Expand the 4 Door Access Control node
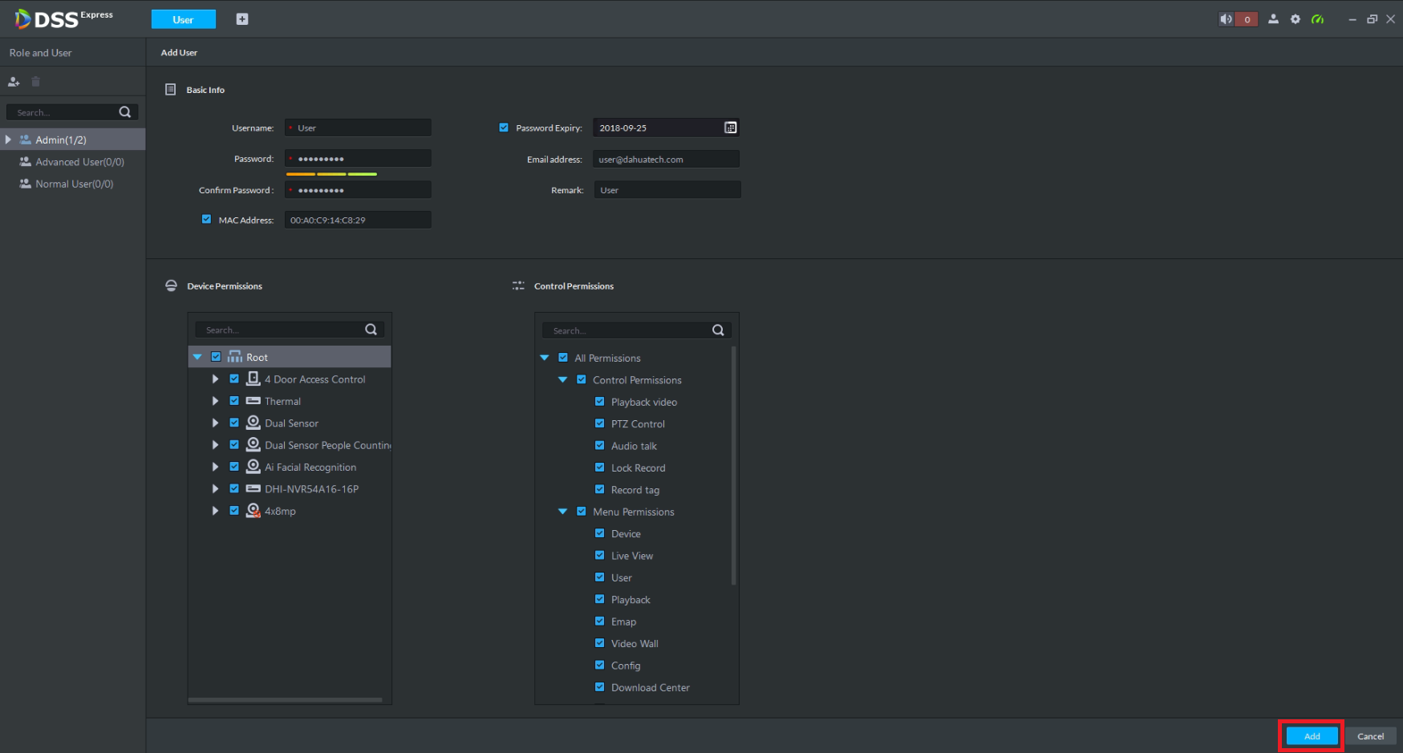This screenshot has width=1403, height=753. pos(215,379)
